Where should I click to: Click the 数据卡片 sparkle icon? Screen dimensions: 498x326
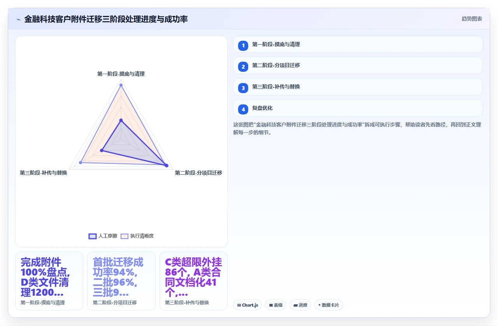coord(319,305)
